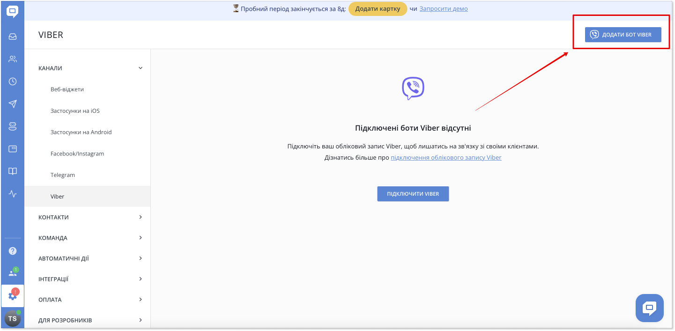The image size is (675, 331).
Task: Open the activity pulse reports icon
Action: 13,194
